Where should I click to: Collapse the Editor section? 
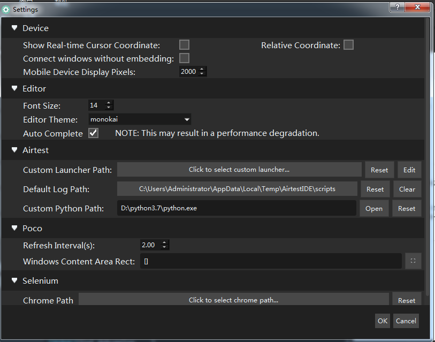(14, 88)
